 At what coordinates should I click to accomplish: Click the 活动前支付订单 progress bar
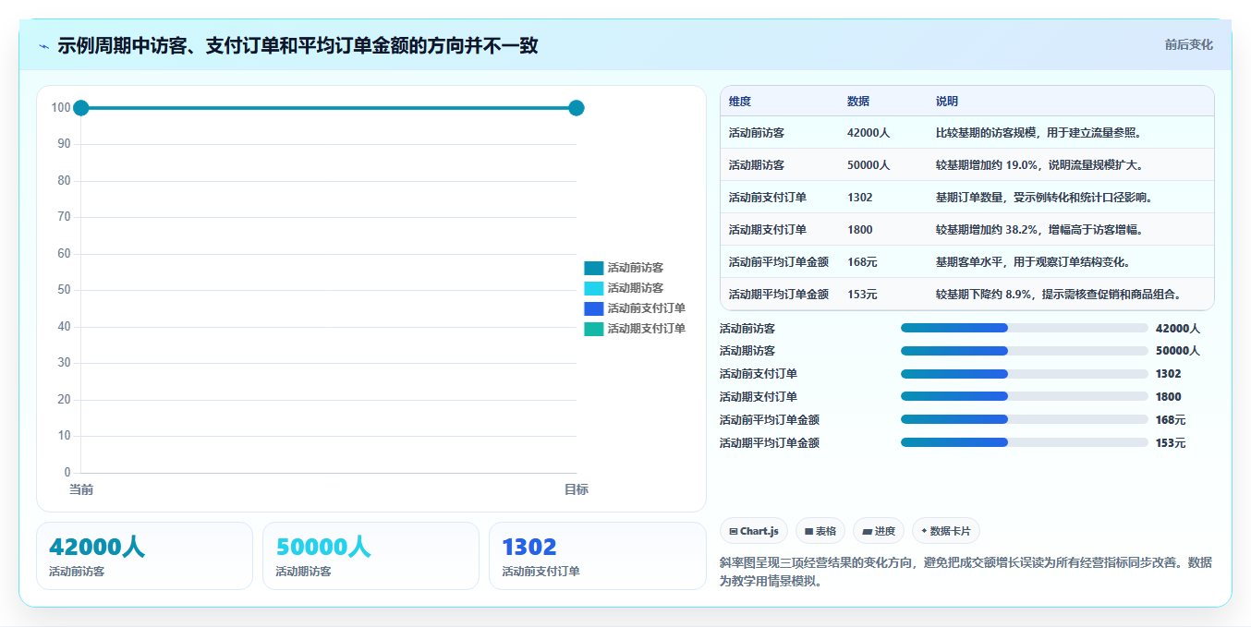tap(1025, 374)
